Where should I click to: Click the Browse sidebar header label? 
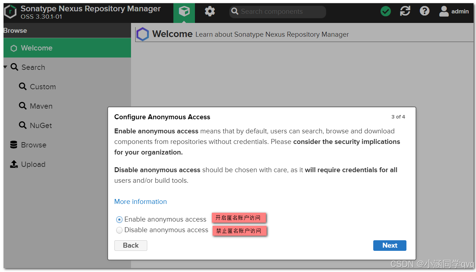click(15, 31)
